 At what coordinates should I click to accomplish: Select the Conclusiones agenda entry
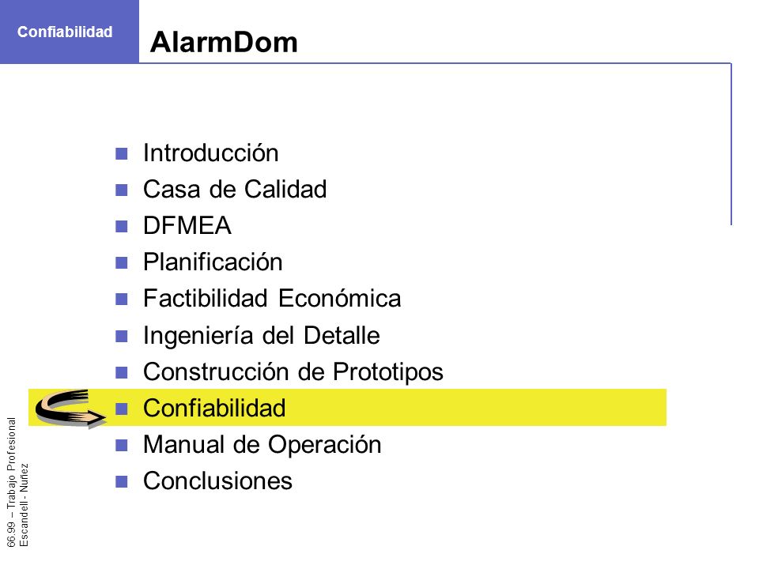click(217, 481)
